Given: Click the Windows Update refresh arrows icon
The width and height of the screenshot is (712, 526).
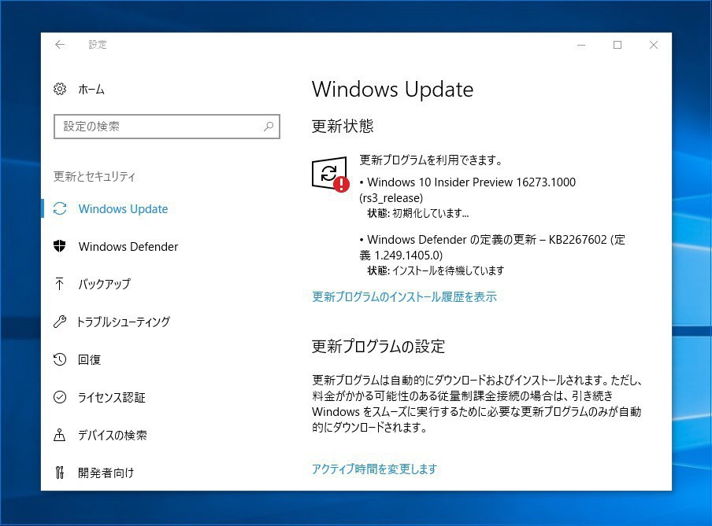Looking at the screenshot, I should coord(60,208).
